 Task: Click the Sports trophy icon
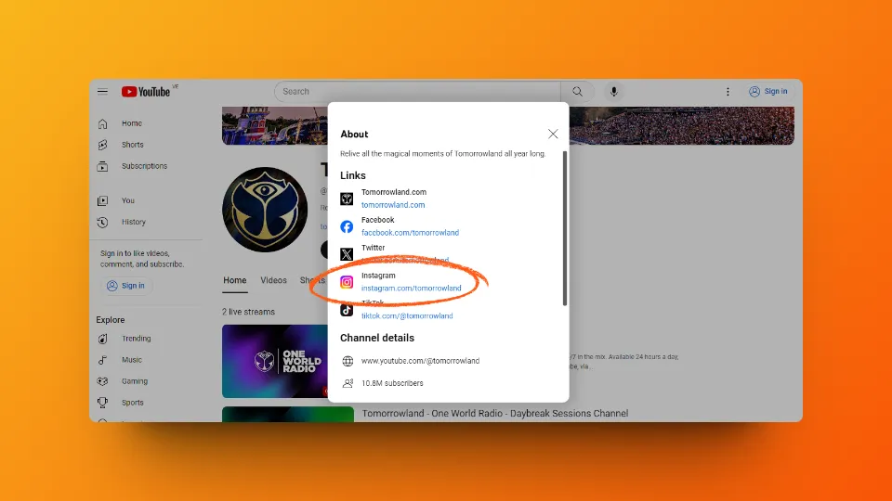[x=102, y=403]
